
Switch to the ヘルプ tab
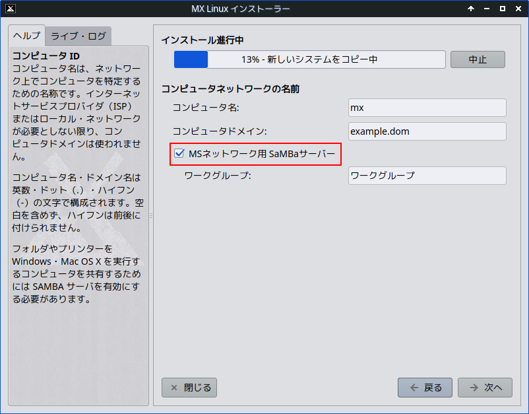26,36
